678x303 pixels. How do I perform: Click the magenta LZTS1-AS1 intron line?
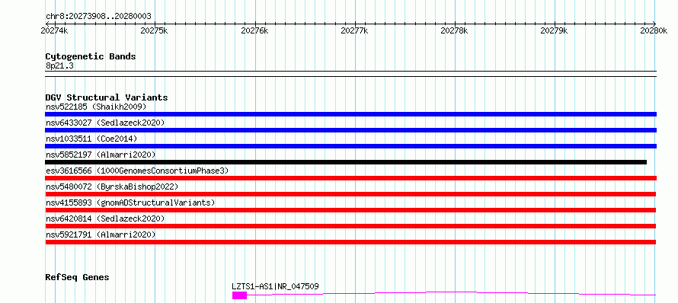[452, 293]
